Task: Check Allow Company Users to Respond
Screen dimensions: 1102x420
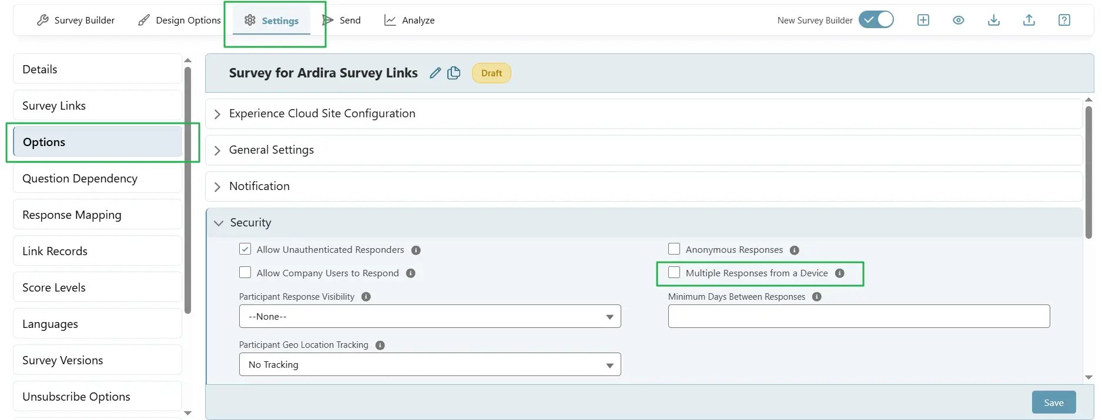Action: coord(245,273)
